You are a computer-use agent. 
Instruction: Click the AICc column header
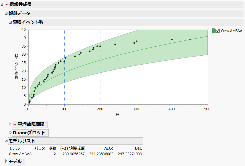click(x=109, y=148)
